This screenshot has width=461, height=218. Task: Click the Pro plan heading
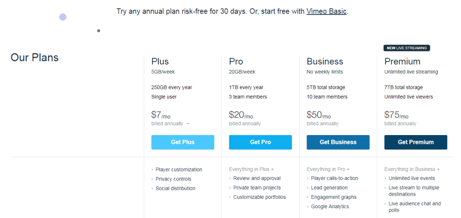[236, 61]
